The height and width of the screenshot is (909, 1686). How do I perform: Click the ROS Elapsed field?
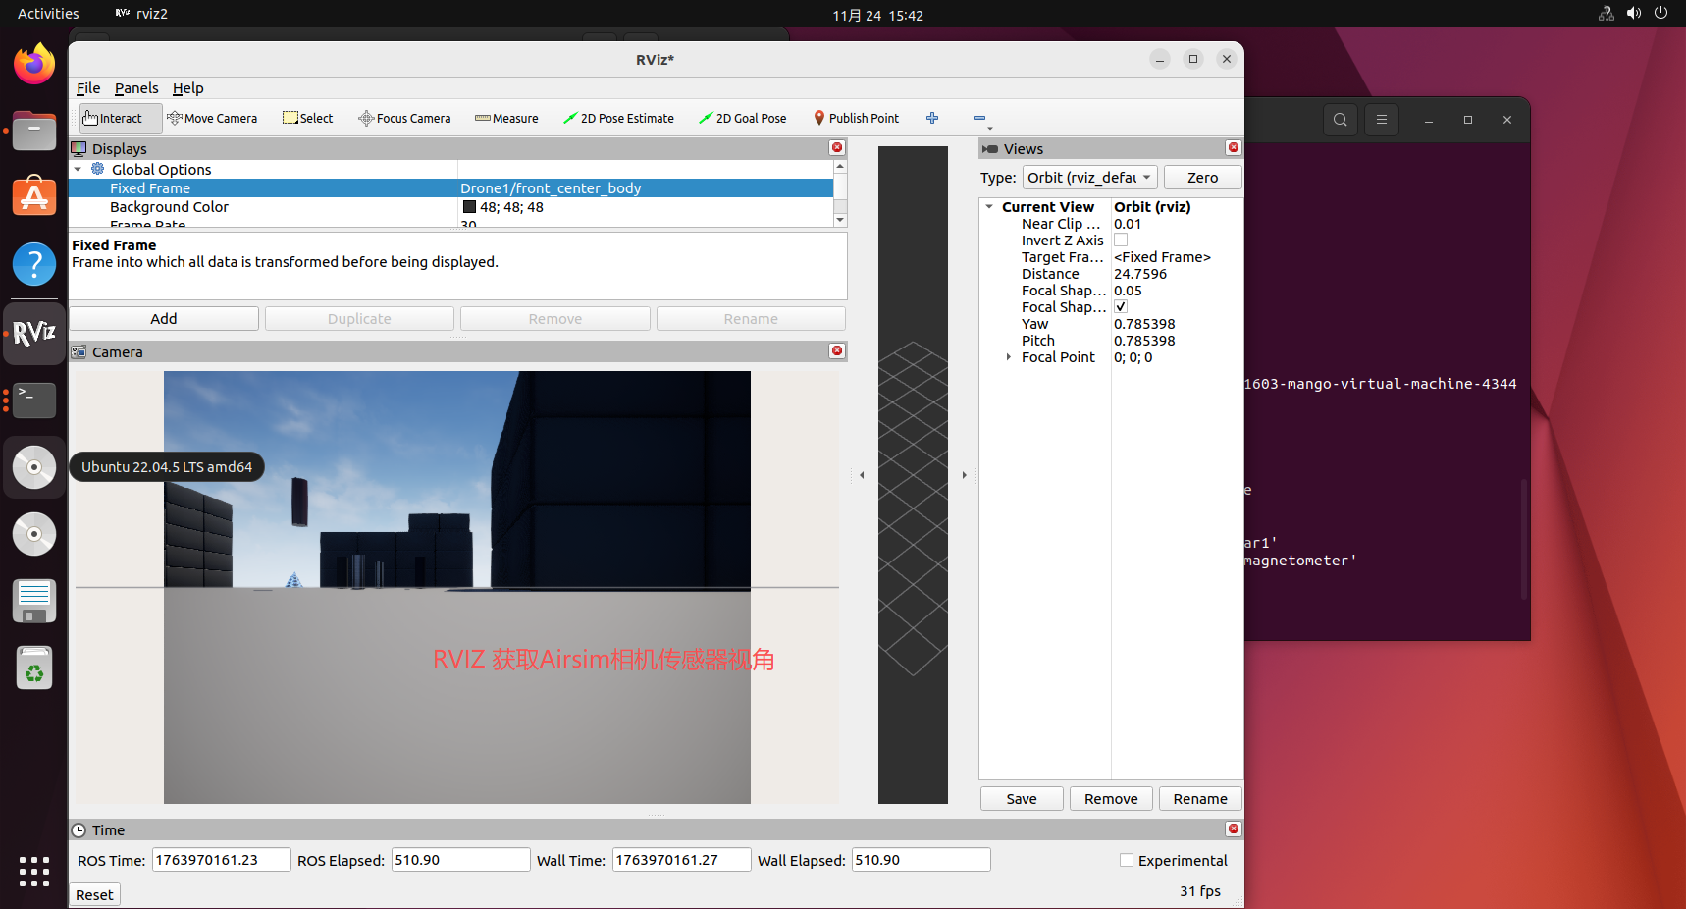(x=461, y=860)
